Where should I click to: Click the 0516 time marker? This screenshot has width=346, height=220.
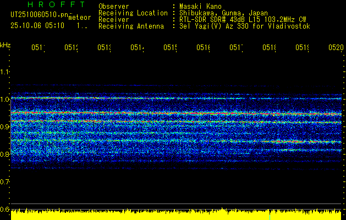pyautogui.click(x=203, y=47)
